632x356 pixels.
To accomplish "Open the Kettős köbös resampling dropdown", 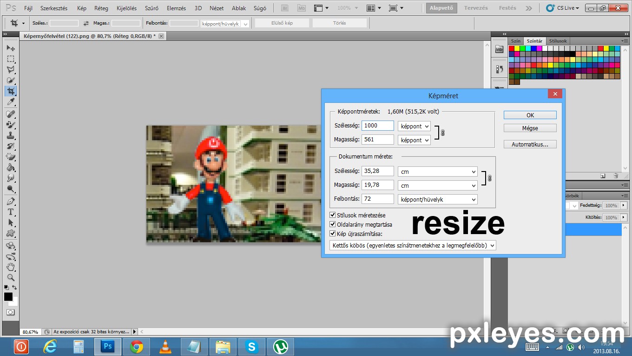I will click(x=413, y=245).
